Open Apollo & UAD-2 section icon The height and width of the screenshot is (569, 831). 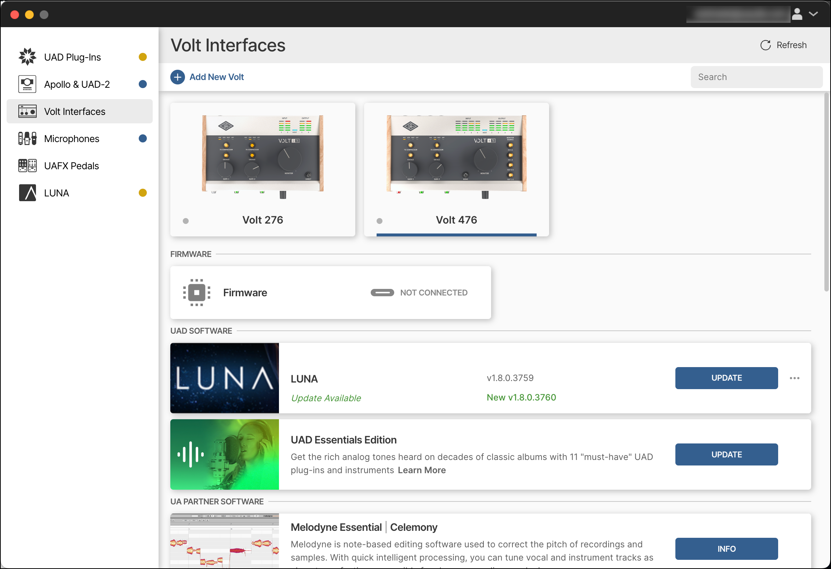tap(28, 84)
